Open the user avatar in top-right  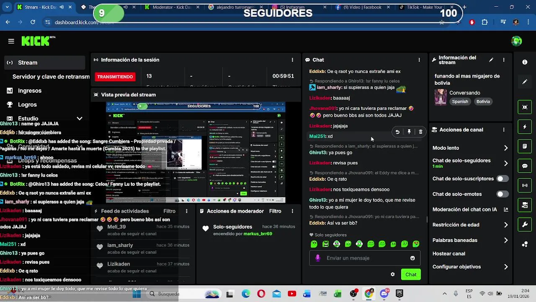click(517, 41)
